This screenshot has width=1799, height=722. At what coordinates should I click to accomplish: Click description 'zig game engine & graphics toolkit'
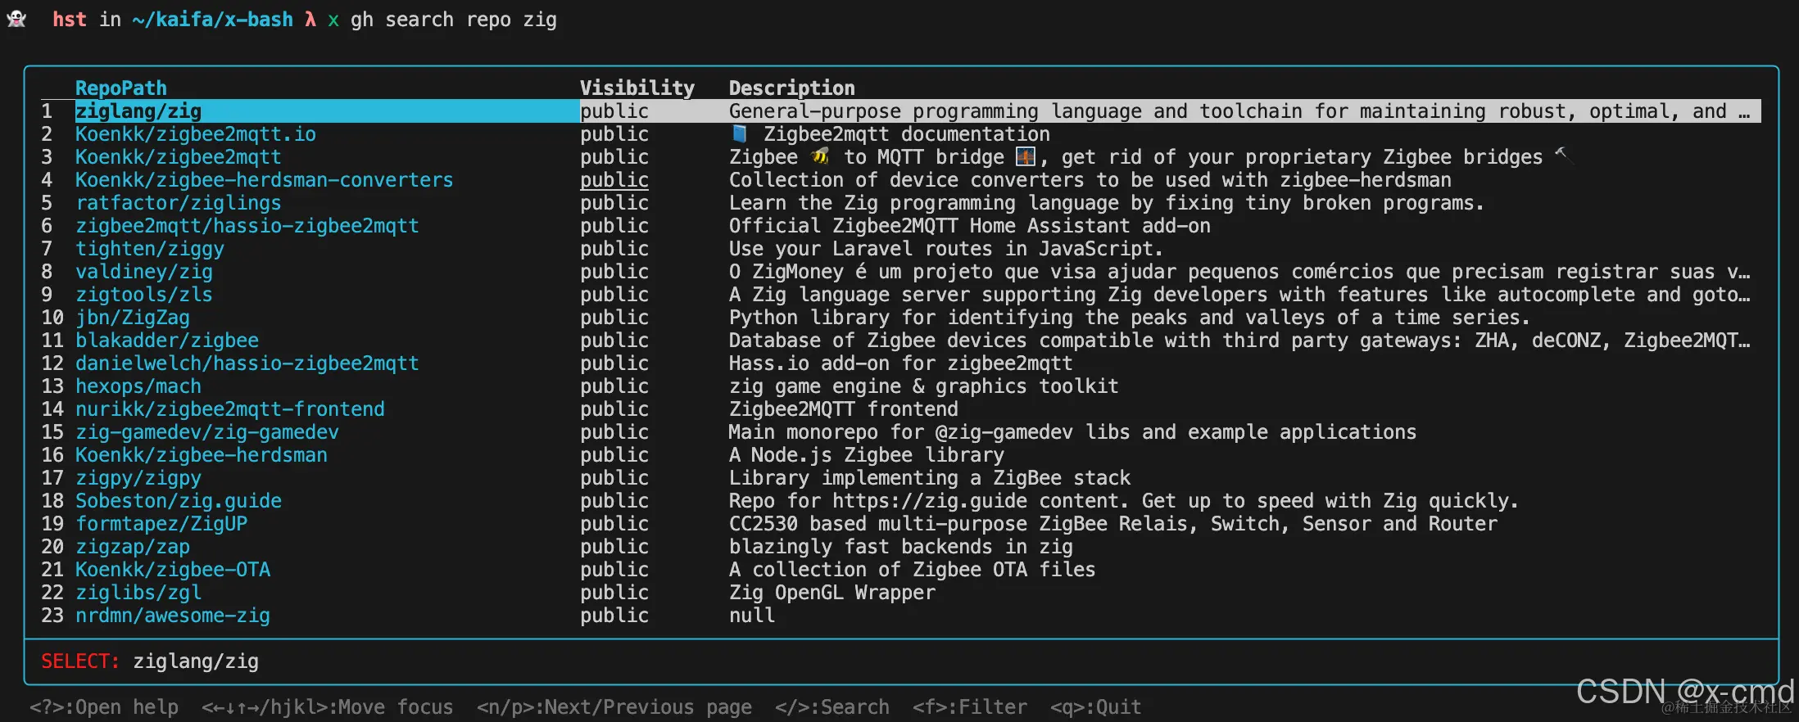point(924,386)
